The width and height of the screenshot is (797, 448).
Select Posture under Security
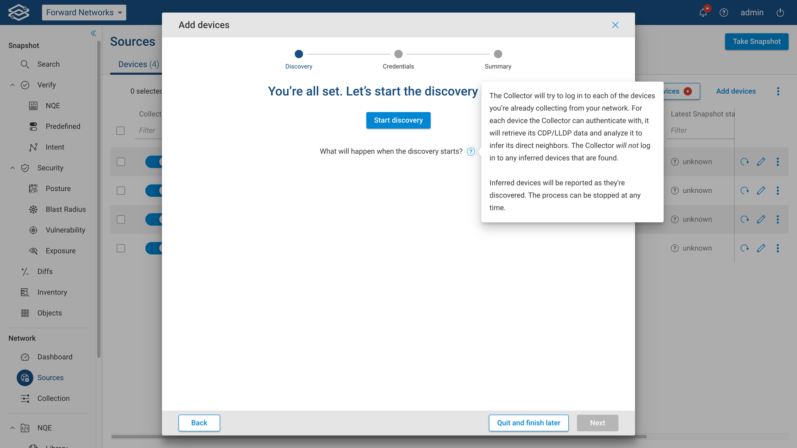(58, 188)
